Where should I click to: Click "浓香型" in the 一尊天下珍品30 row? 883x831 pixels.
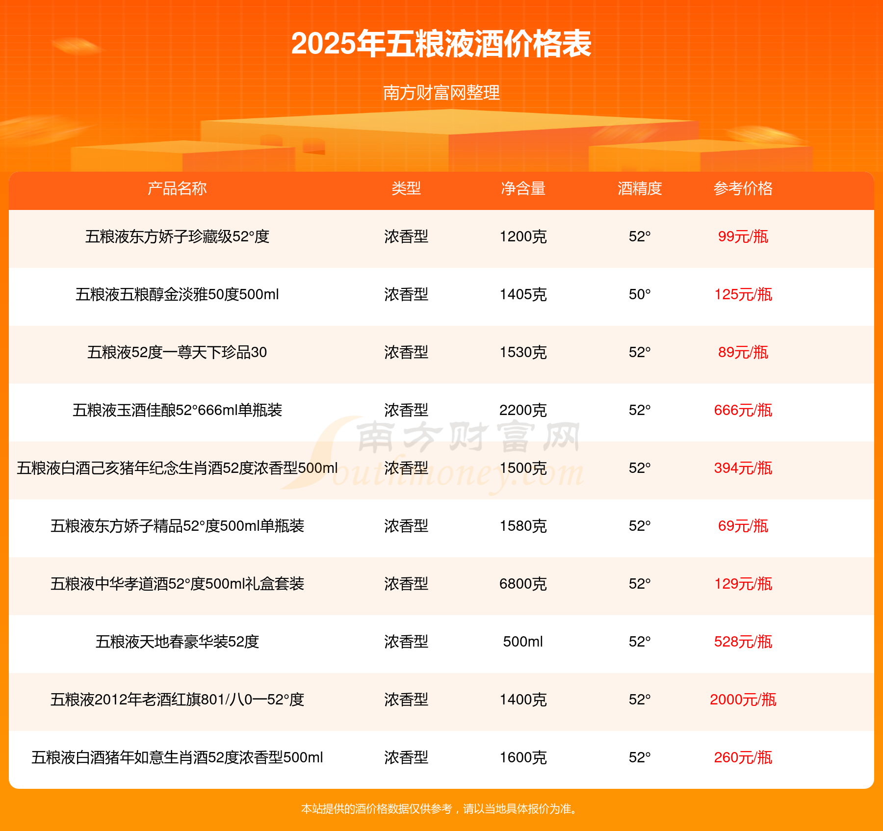[x=406, y=352]
